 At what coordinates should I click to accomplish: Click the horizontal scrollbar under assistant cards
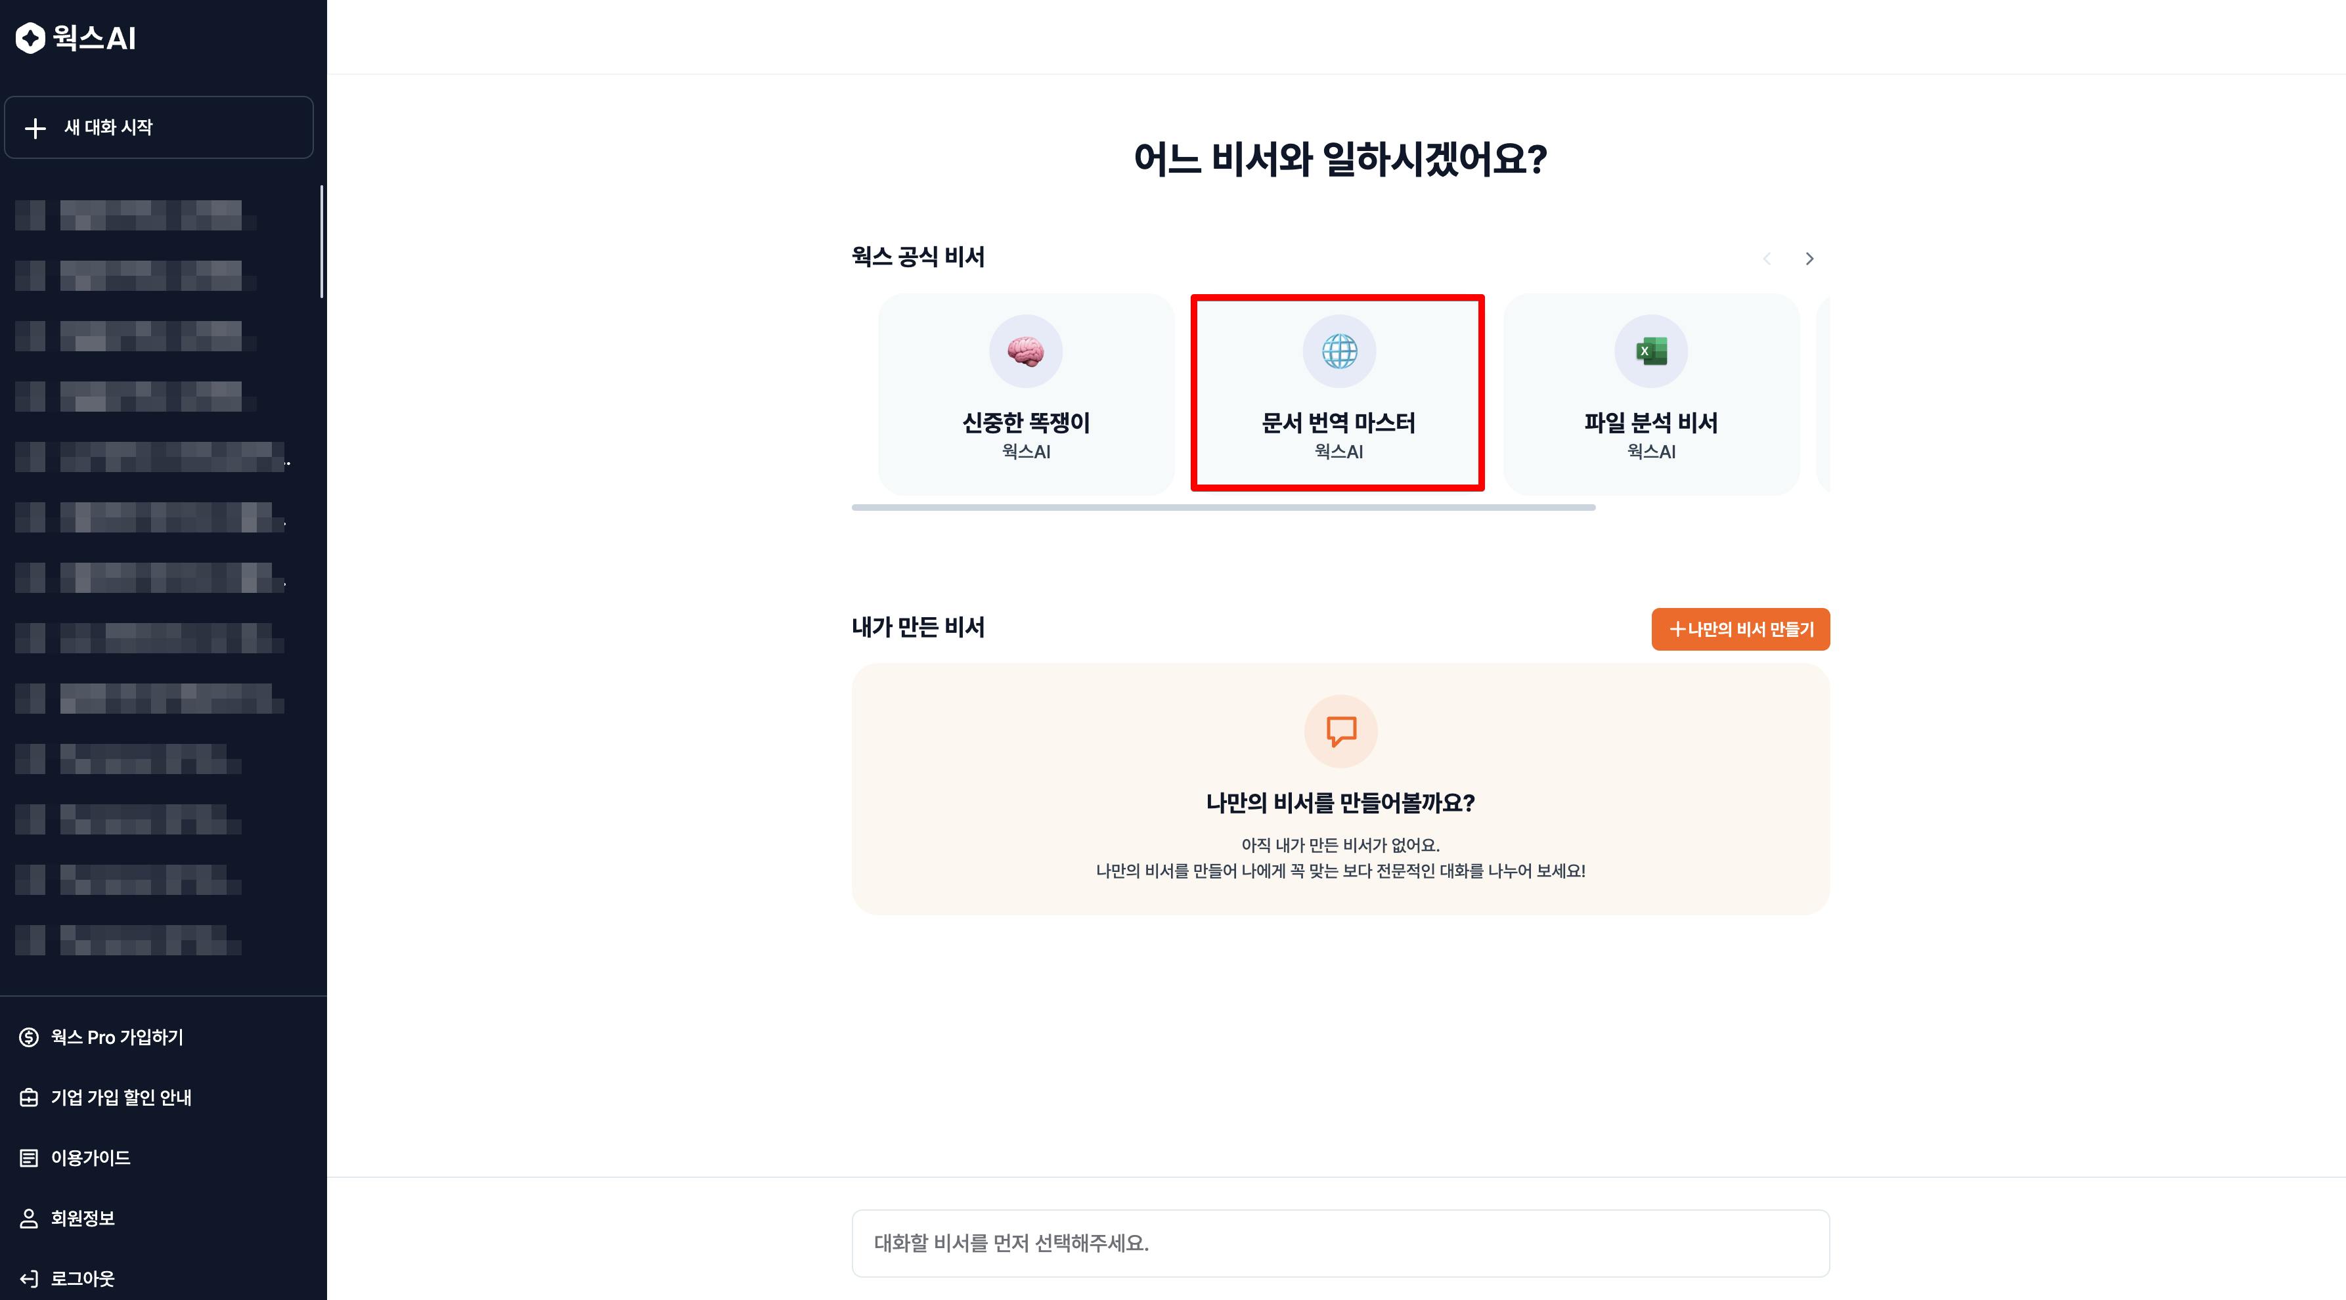[1223, 508]
